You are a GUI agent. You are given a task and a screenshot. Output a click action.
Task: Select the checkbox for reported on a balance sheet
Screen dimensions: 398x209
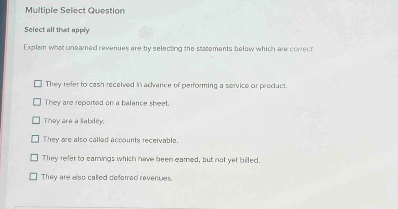[38, 102]
